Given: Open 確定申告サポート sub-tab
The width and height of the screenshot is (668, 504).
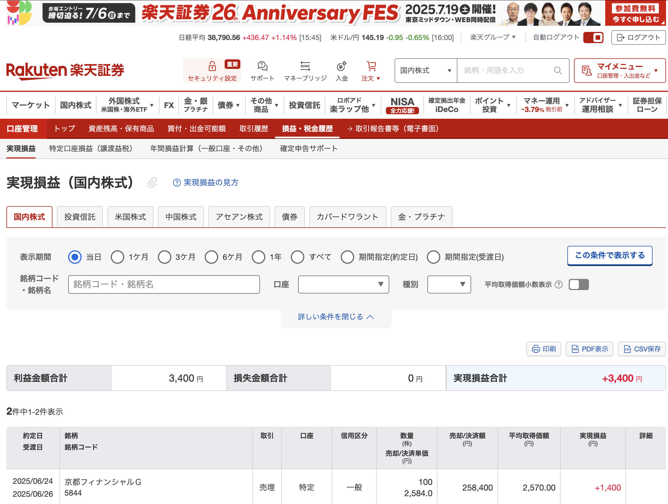Looking at the screenshot, I should point(309,149).
